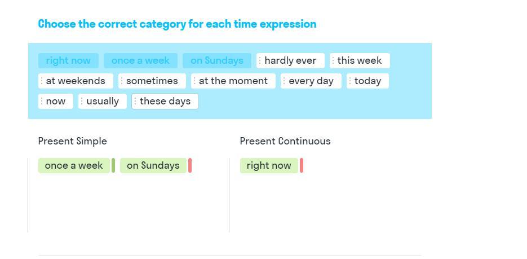The width and height of the screenshot is (527, 259).
Task: Click the drag handle on 'usually' chip
Action: pos(82,101)
